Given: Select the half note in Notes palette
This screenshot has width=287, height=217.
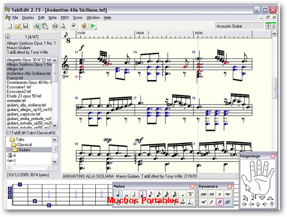Looking at the screenshot, I should [x=134, y=194].
